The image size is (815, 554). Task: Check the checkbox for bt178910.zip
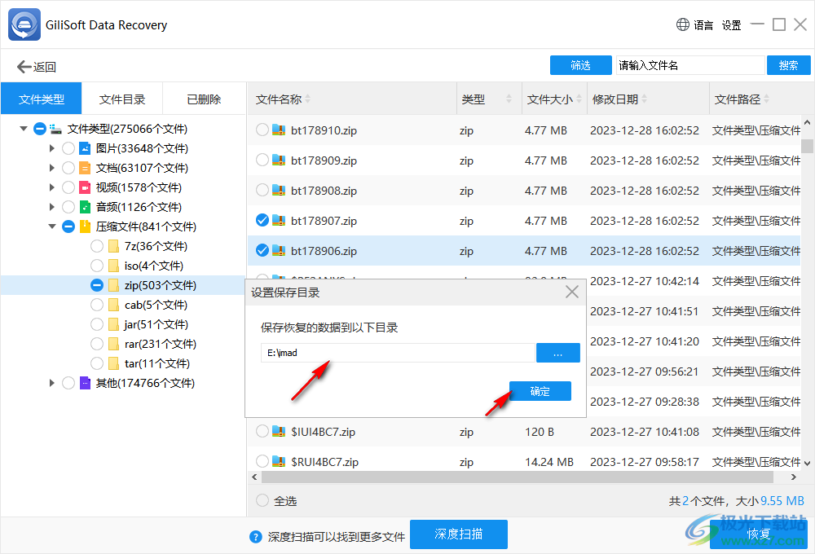click(x=262, y=130)
